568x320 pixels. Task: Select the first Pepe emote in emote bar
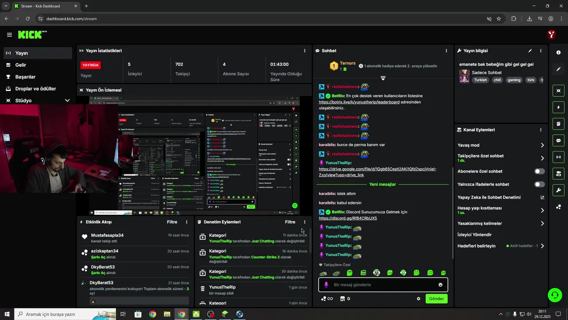pos(323,272)
